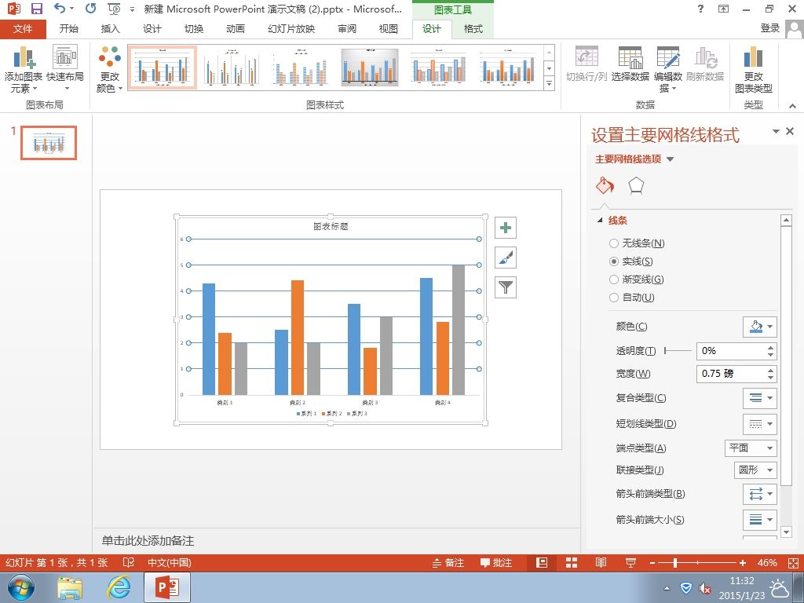Open the 颜色(C) line color picker

[x=760, y=327]
